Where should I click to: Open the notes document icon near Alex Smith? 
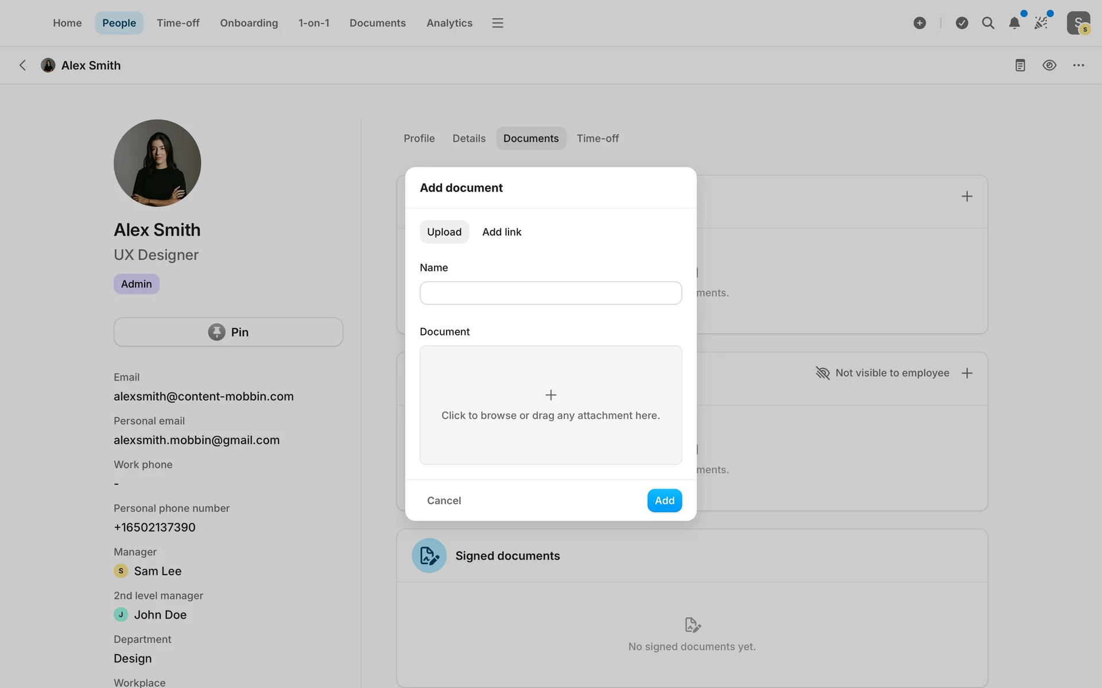point(1020,65)
